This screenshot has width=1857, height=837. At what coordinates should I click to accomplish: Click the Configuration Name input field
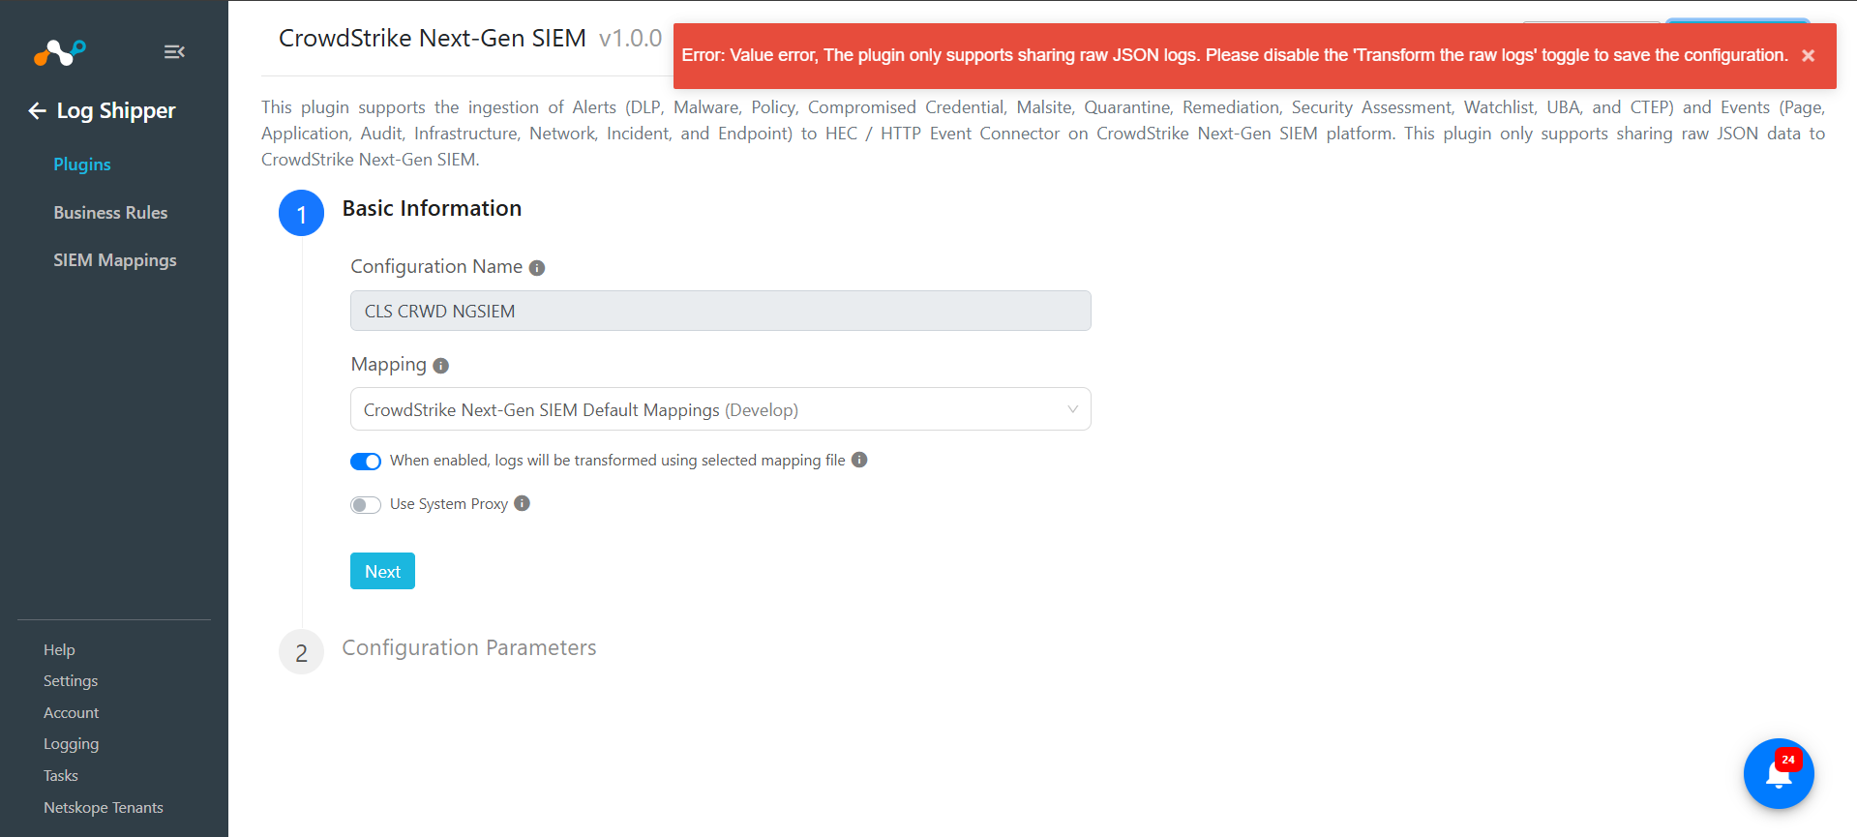(720, 312)
